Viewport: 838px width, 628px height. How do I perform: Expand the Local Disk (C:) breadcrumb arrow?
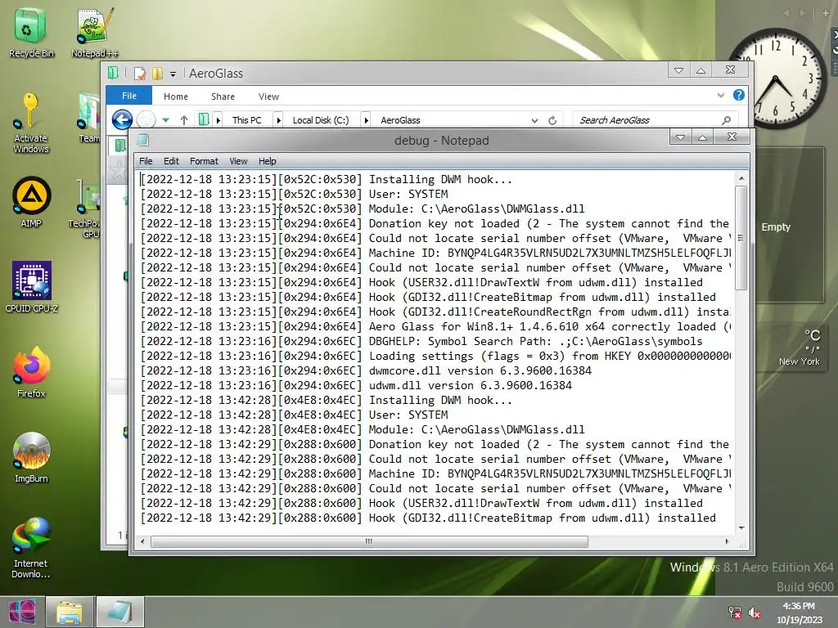pos(366,120)
